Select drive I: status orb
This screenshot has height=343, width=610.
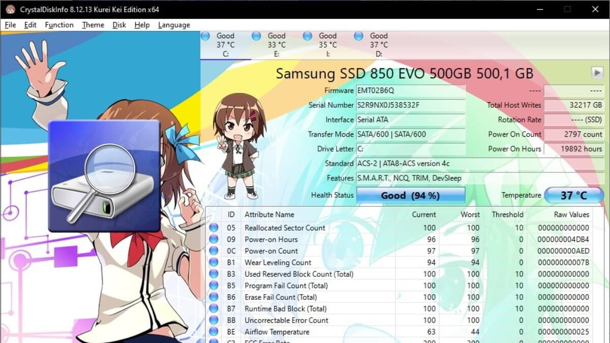pyautogui.click(x=307, y=36)
